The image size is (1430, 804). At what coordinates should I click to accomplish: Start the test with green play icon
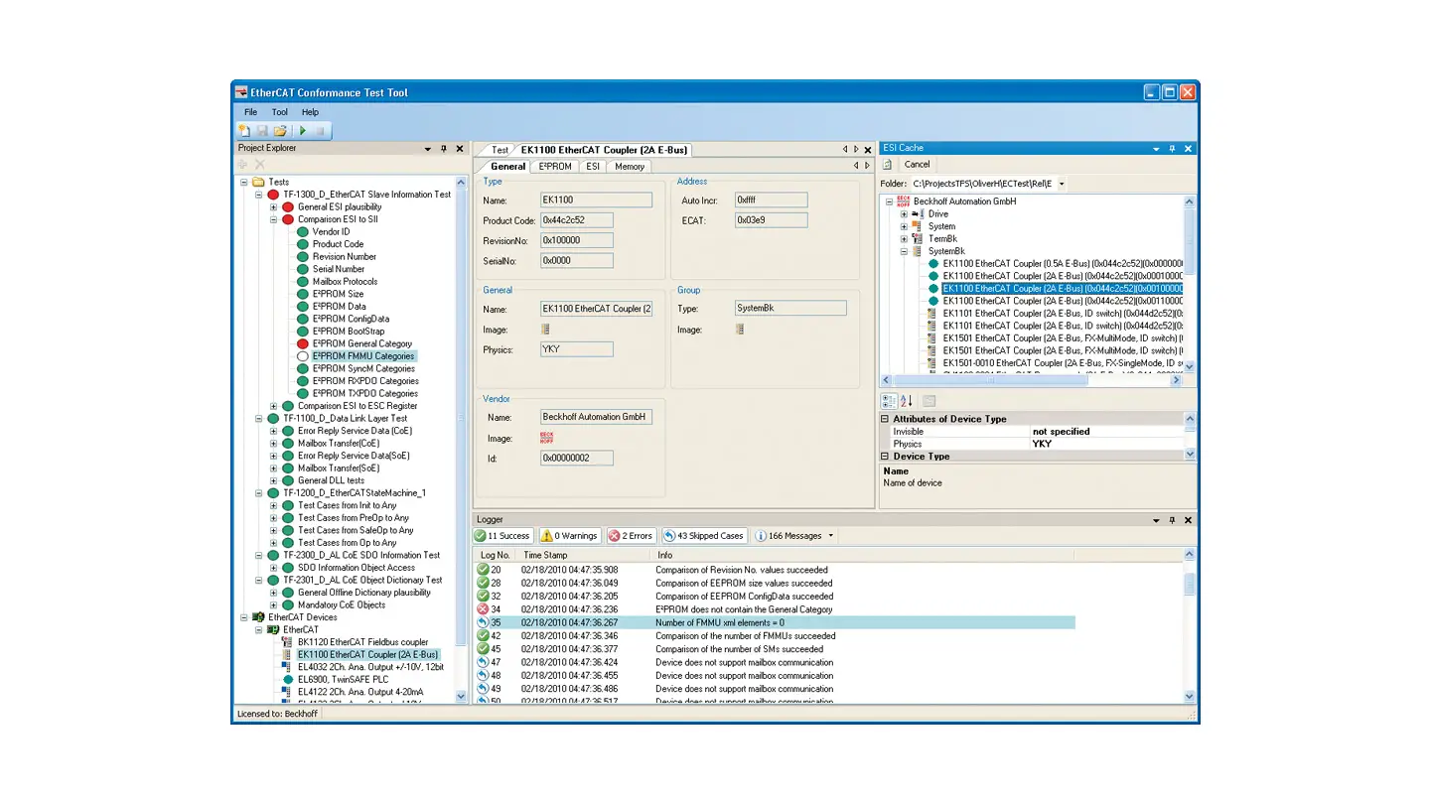pyautogui.click(x=302, y=130)
